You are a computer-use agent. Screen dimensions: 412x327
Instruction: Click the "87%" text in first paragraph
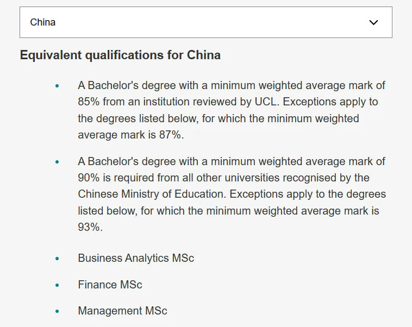pyautogui.click(x=171, y=135)
